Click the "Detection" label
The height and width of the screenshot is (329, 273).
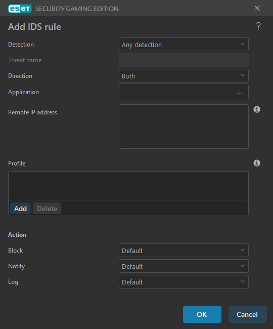click(x=21, y=45)
